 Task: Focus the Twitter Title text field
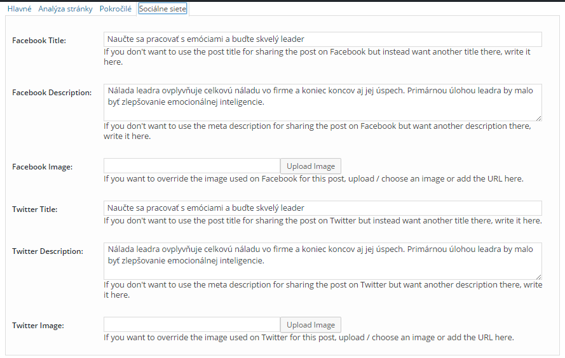point(322,208)
